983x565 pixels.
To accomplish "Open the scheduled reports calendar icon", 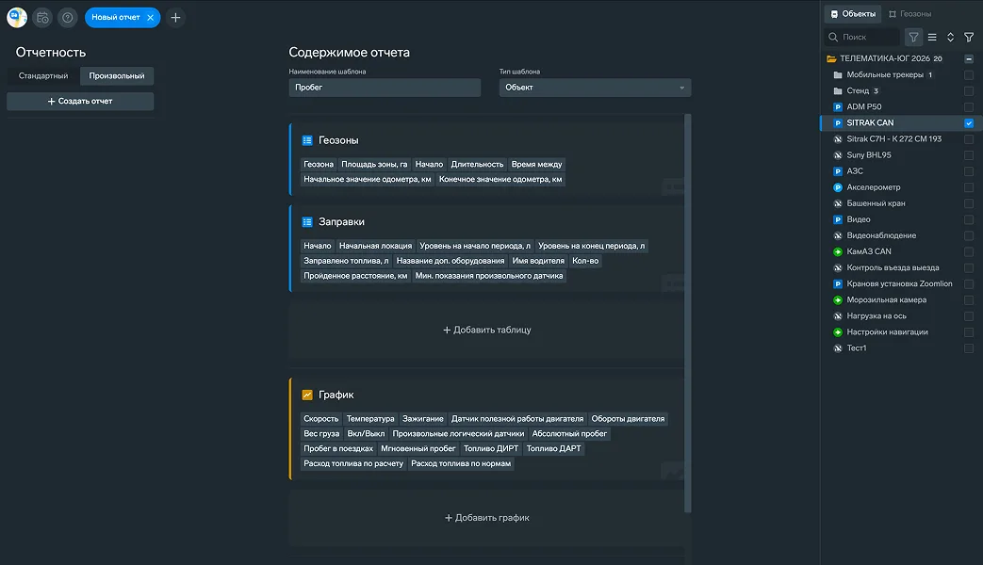I will [x=42, y=18].
